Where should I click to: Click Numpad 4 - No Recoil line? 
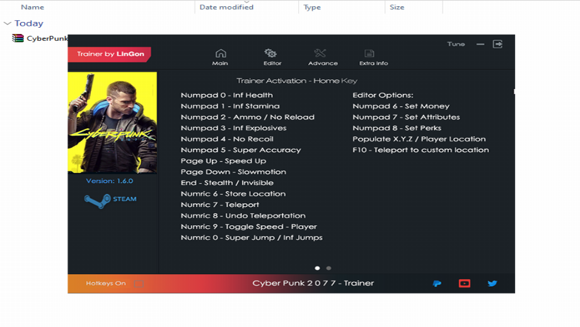click(227, 139)
